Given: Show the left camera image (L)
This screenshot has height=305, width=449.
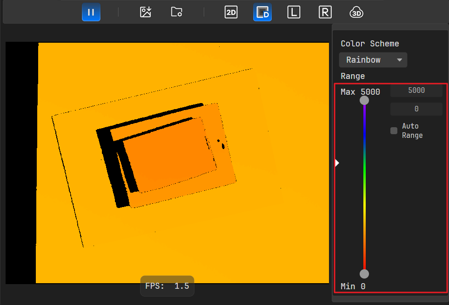Looking at the screenshot, I should (x=293, y=13).
